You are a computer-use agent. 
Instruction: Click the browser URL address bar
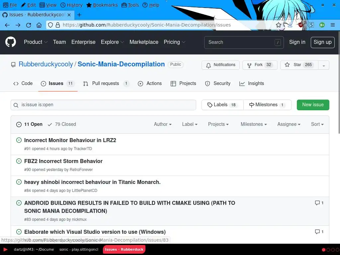(x=146, y=25)
